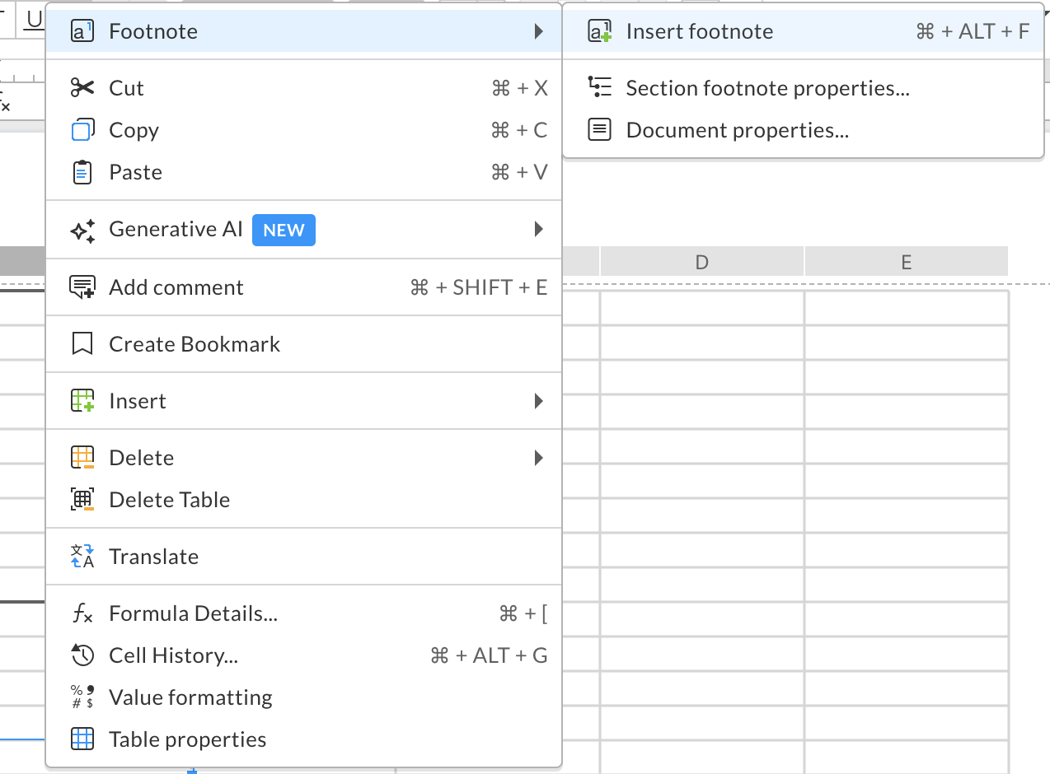The height and width of the screenshot is (774, 1050).
Task: Click the scissors Cut icon
Action: (x=82, y=88)
